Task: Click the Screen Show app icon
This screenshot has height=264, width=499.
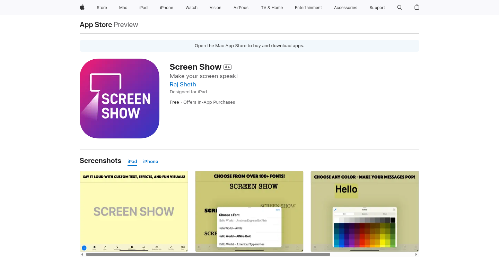Action: tap(120, 99)
